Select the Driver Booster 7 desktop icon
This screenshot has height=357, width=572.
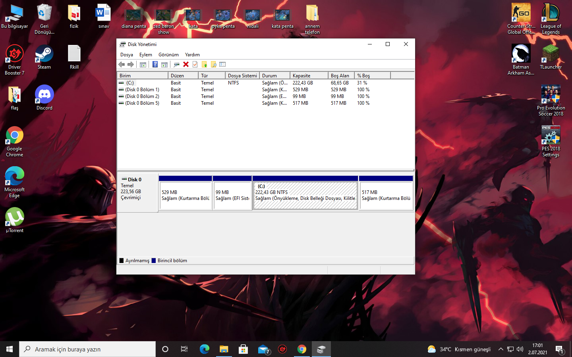click(15, 60)
